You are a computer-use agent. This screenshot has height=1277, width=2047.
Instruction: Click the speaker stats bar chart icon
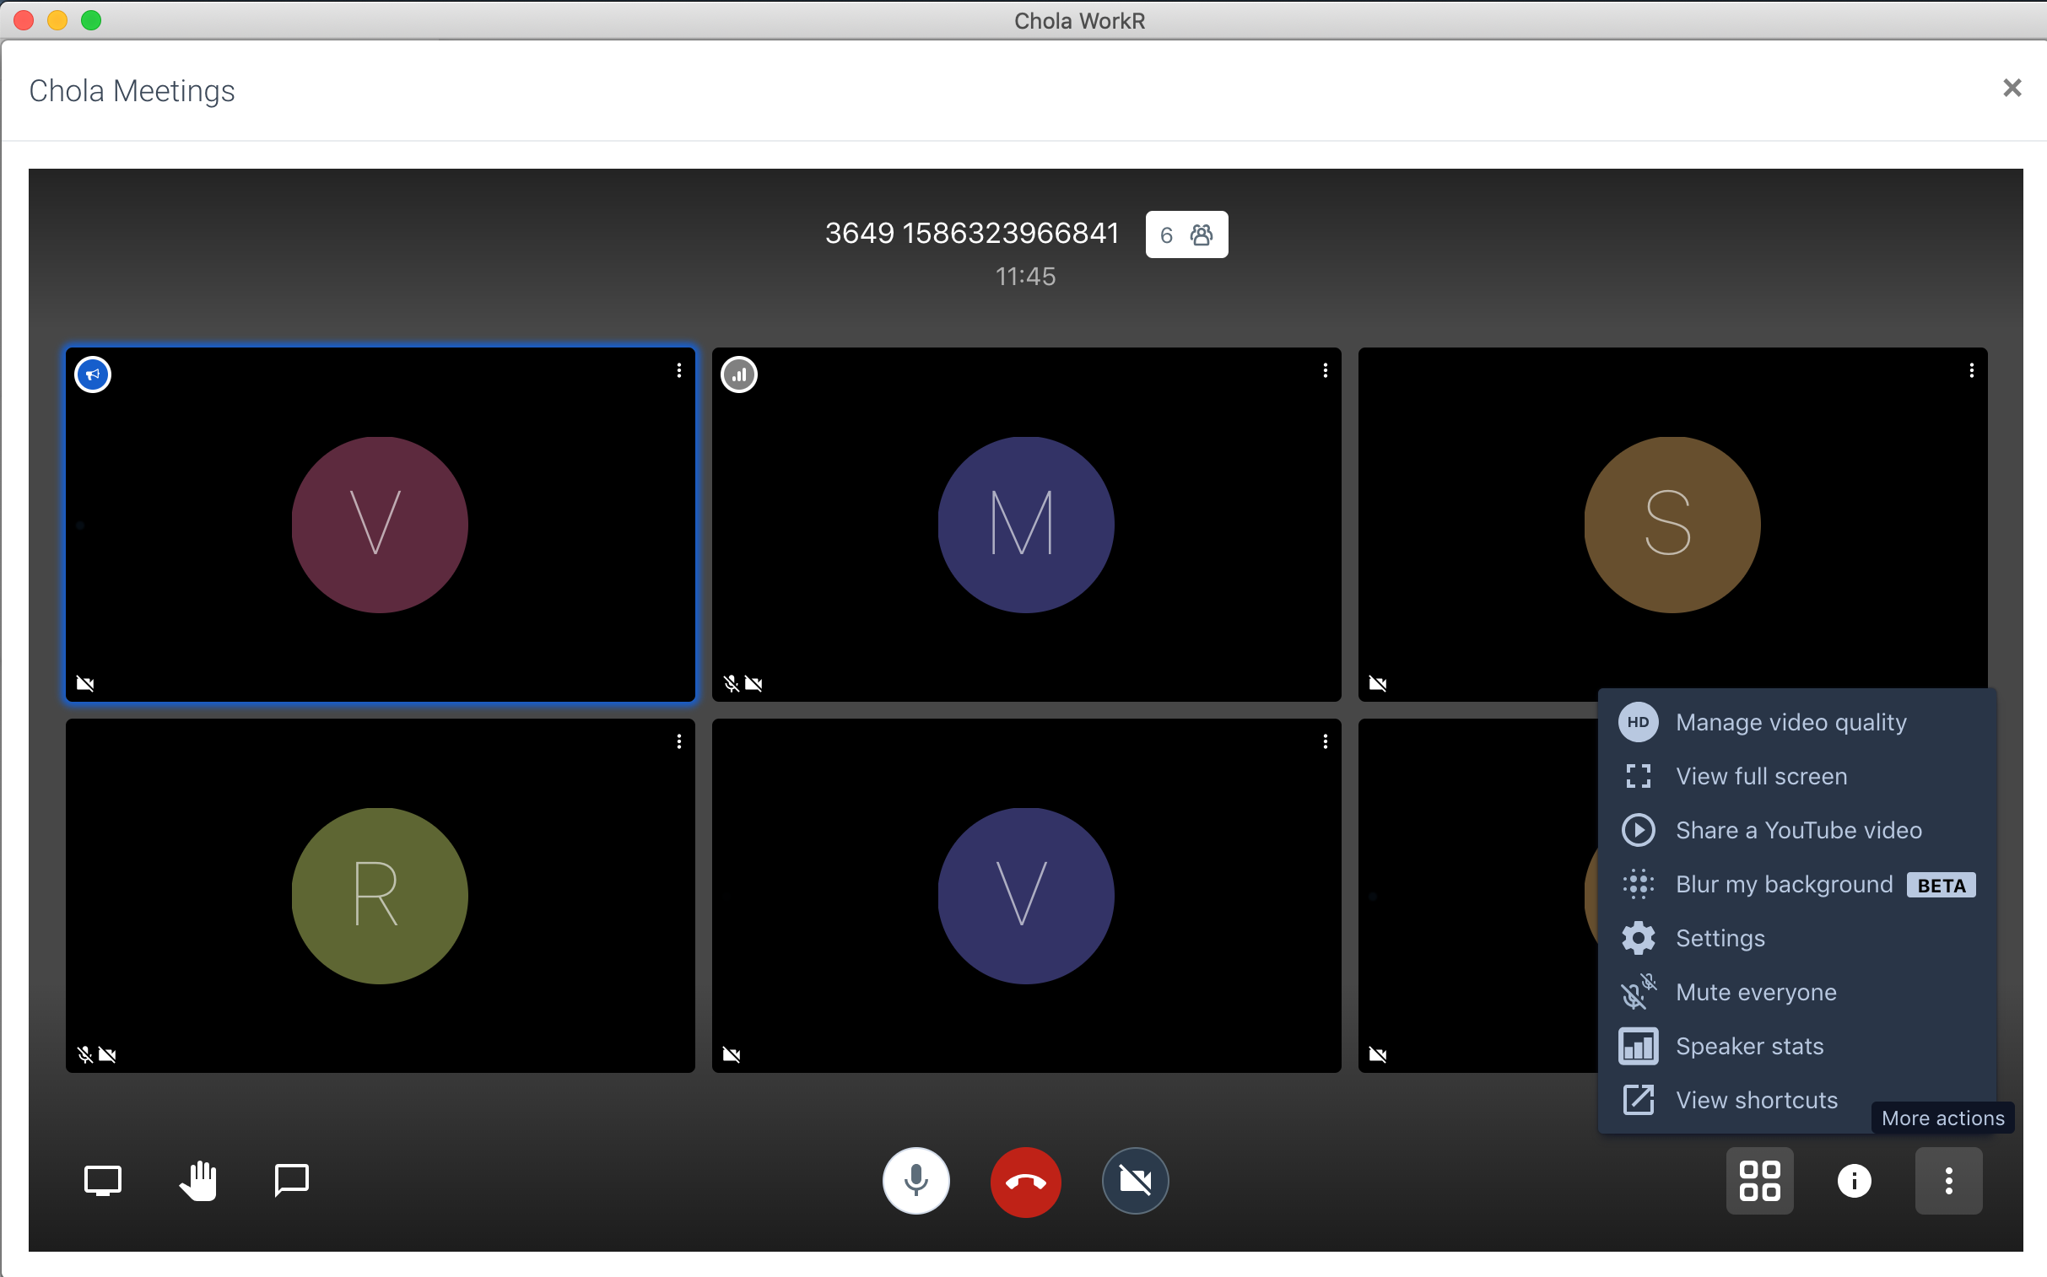[x=1637, y=1047]
